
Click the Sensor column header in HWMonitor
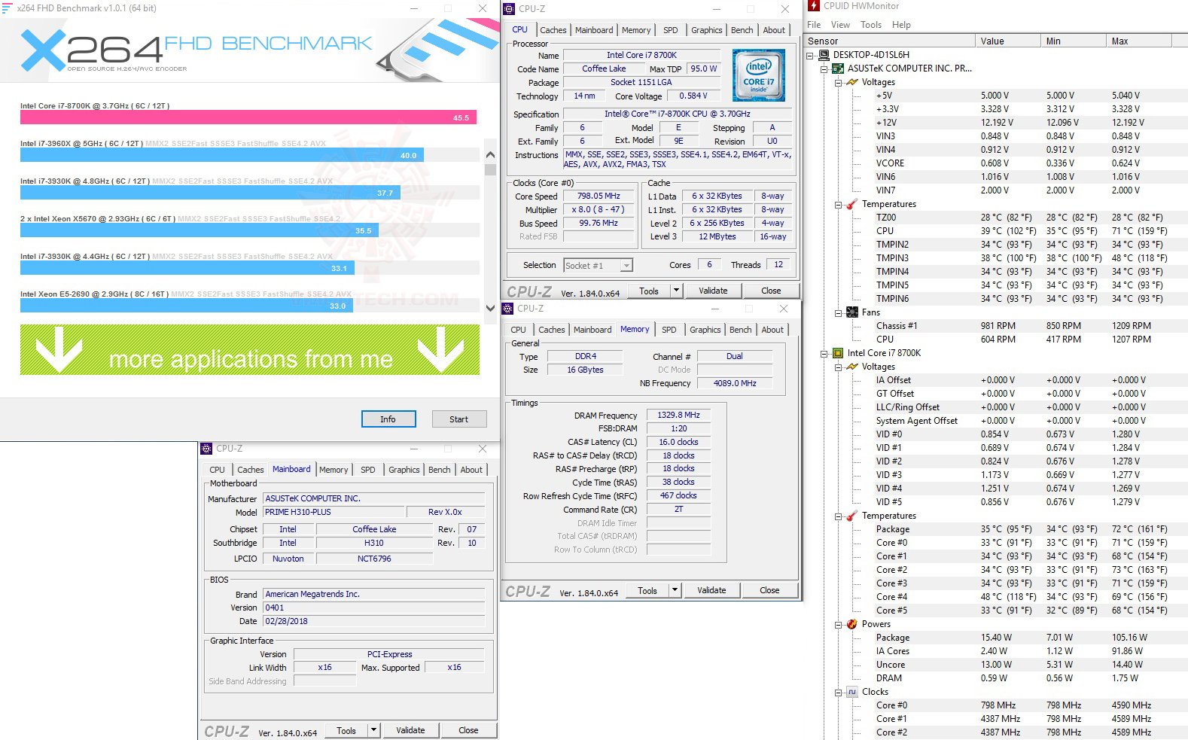pyautogui.click(x=891, y=41)
